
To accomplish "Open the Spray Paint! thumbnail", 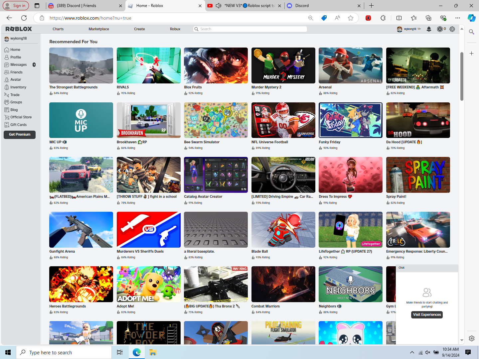I will (418, 175).
